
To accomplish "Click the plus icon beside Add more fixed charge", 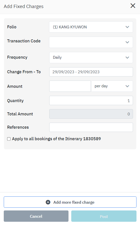I will click(48, 202).
